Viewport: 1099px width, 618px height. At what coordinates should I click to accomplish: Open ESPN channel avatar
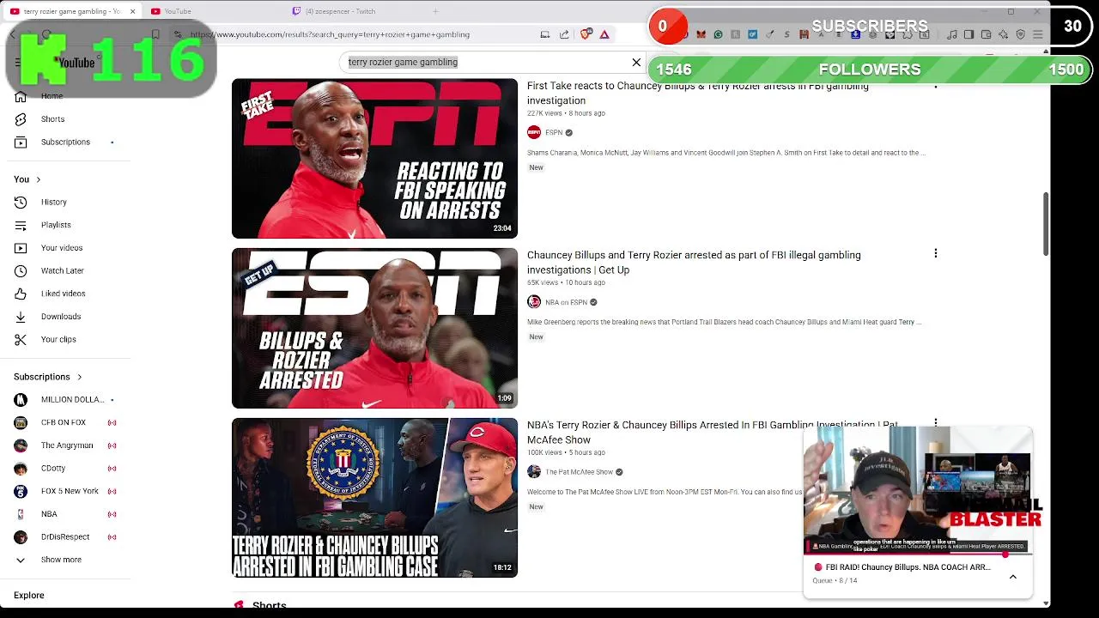(x=534, y=132)
